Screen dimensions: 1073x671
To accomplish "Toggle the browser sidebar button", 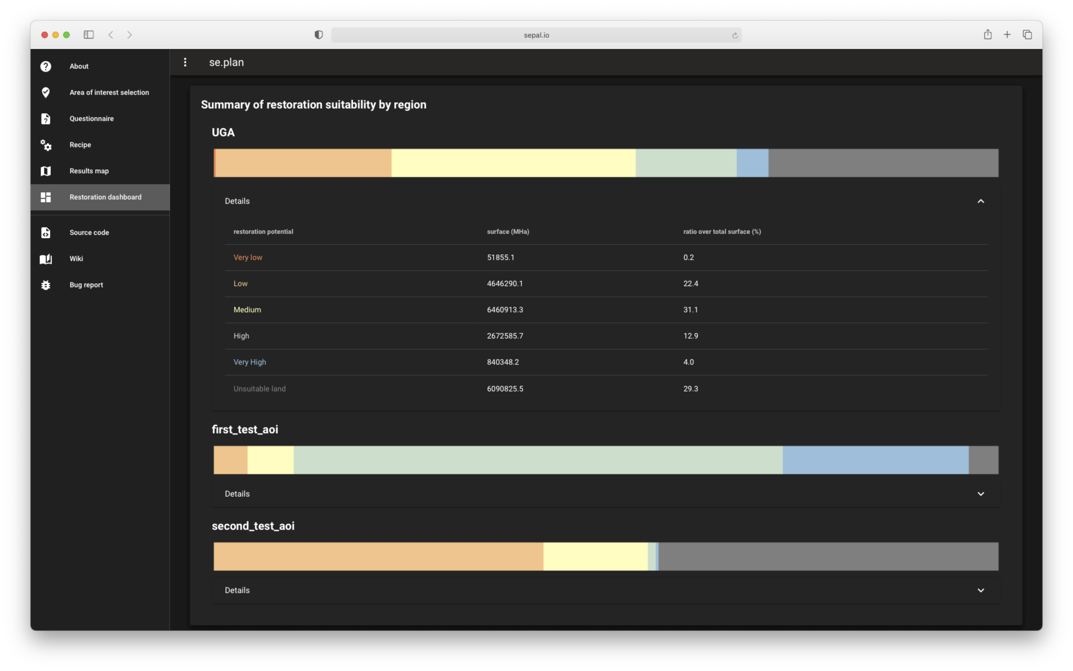I will 89,35.
